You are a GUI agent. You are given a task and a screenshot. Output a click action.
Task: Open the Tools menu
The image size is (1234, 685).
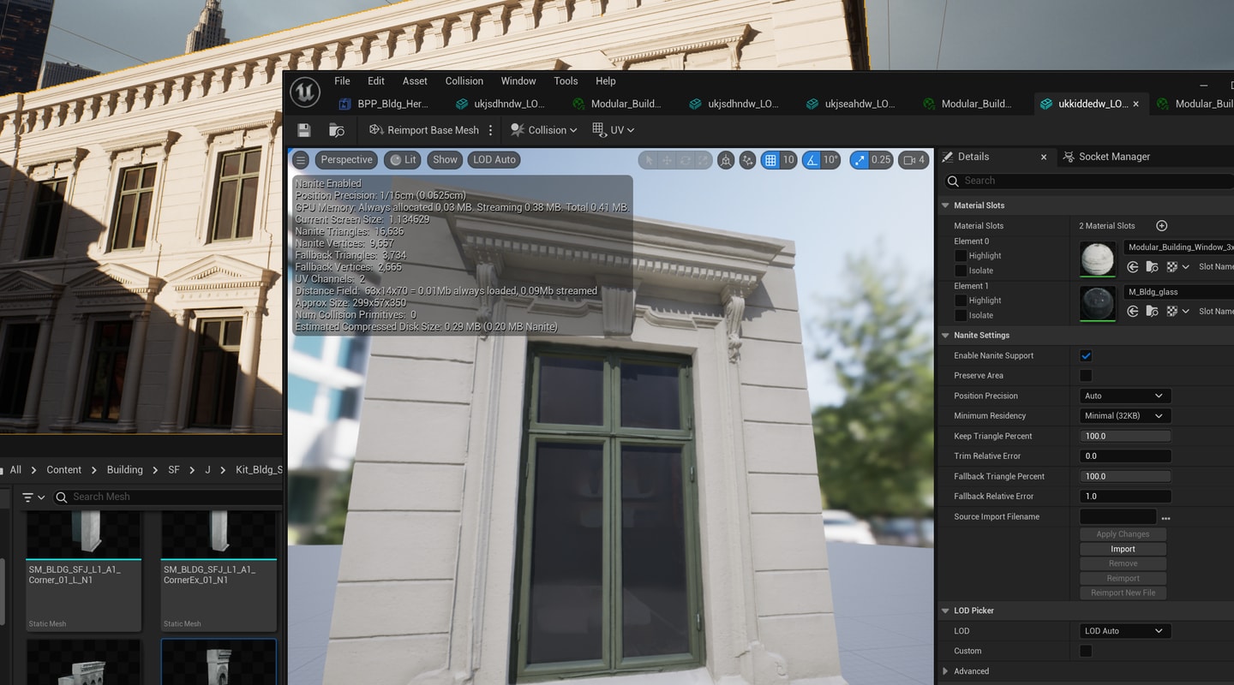tap(566, 81)
